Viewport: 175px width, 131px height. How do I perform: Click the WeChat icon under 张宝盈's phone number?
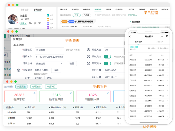(x=30, y=23)
